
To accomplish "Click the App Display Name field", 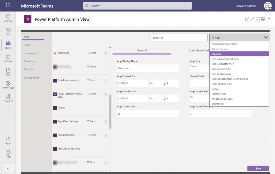I will click(x=148, y=68).
